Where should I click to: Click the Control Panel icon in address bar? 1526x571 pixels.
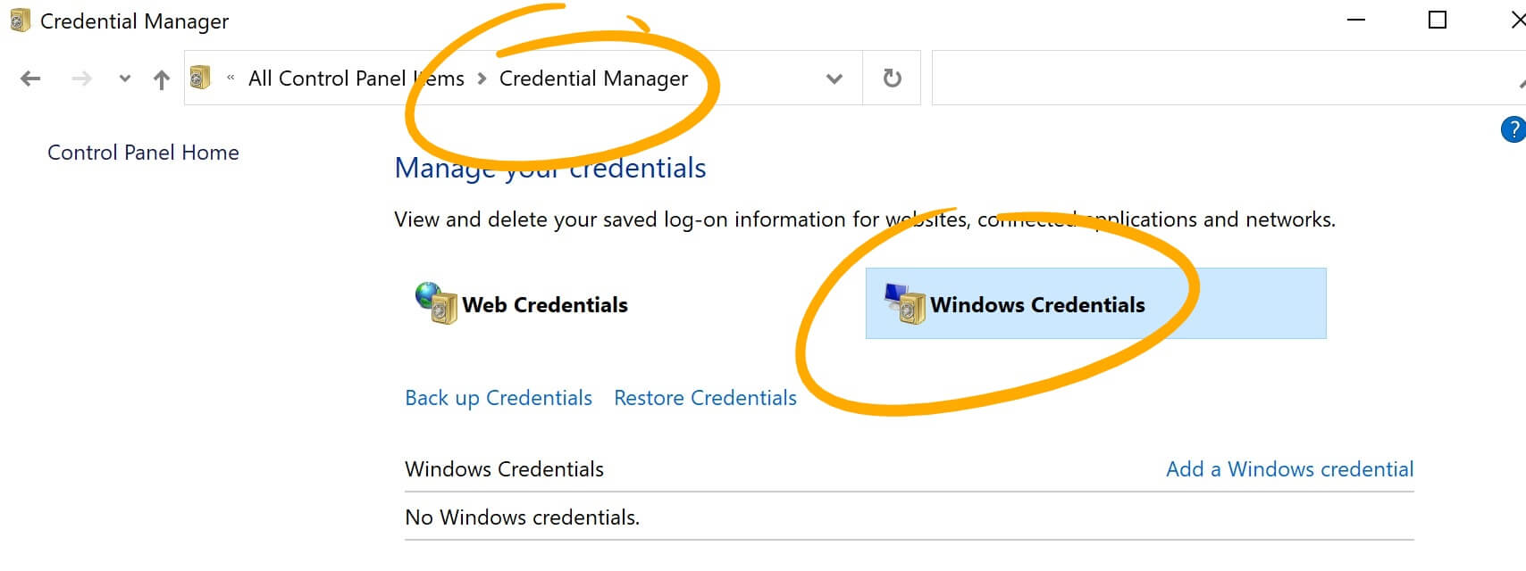(x=200, y=78)
